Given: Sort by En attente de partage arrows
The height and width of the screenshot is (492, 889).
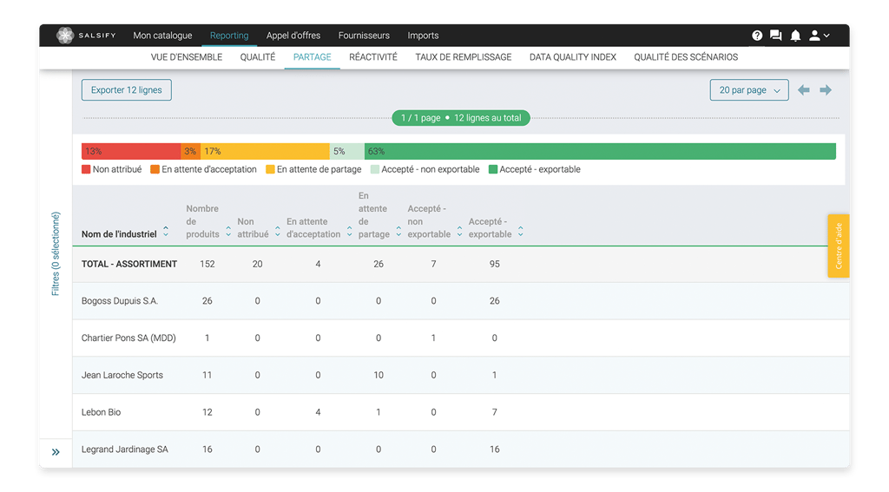Looking at the screenshot, I should (x=398, y=231).
